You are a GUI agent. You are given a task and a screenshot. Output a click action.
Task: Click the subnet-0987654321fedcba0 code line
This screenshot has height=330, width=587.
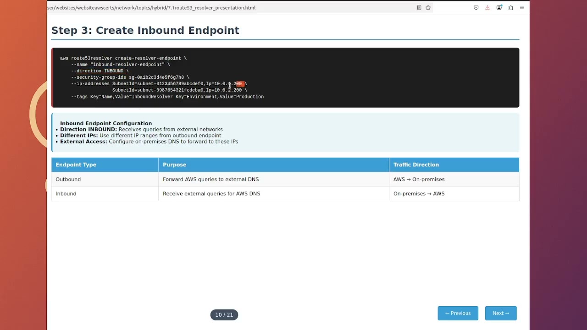pos(180,90)
